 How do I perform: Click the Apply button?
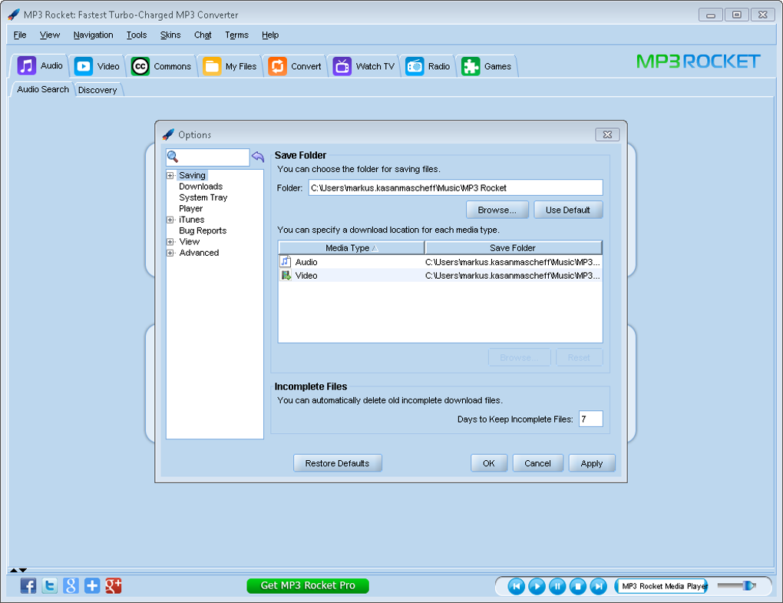[x=592, y=463]
